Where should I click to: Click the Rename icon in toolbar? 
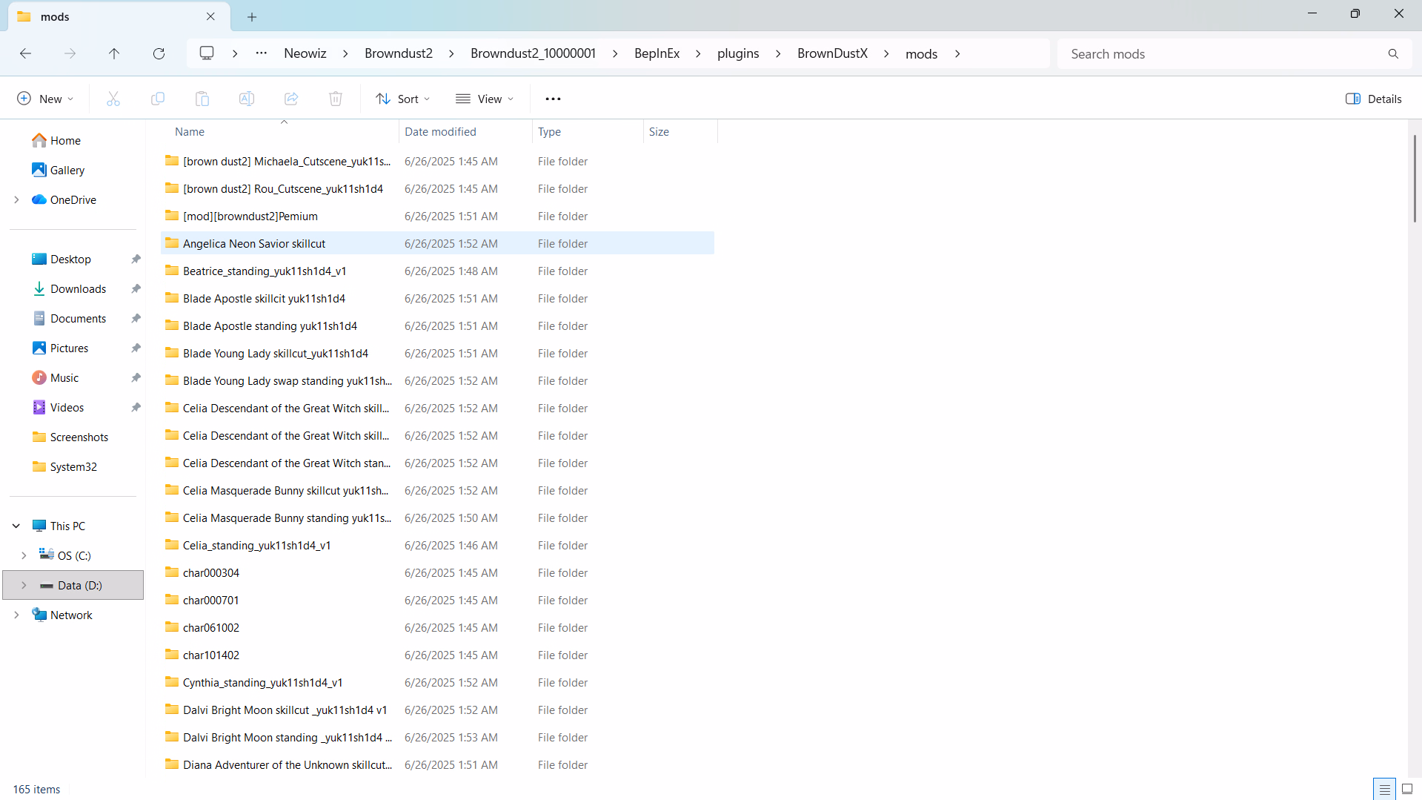(247, 99)
